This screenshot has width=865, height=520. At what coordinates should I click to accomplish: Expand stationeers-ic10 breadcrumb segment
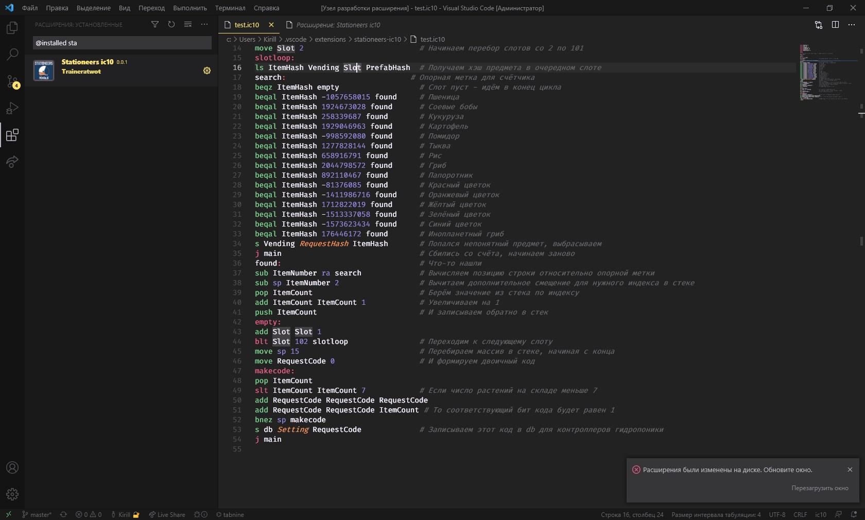[x=377, y=39]
